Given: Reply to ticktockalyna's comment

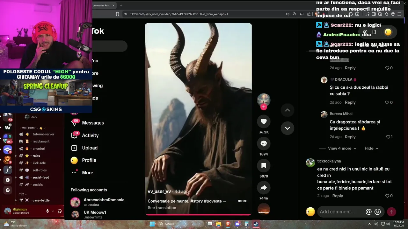Looking at the screenshot, I should click(338, 196).
